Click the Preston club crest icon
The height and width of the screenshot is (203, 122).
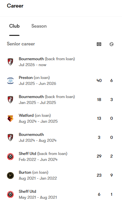coord(10,81)
